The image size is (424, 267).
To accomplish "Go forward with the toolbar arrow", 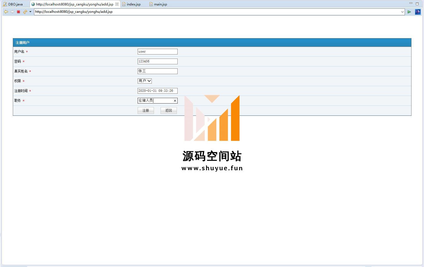I will click(x=12, y=12).
